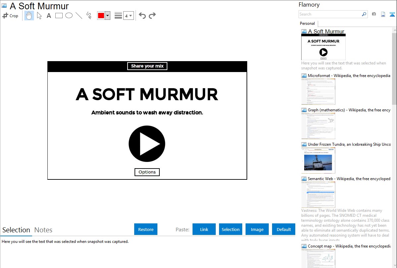Redo the last annotation
This screenshot has width=397, height=268.
coord(152,16)
